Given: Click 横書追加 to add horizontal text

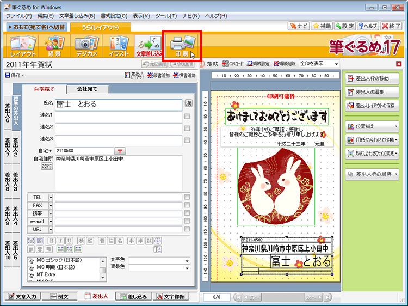Looking at the screenshot, I should coord(184,75).
